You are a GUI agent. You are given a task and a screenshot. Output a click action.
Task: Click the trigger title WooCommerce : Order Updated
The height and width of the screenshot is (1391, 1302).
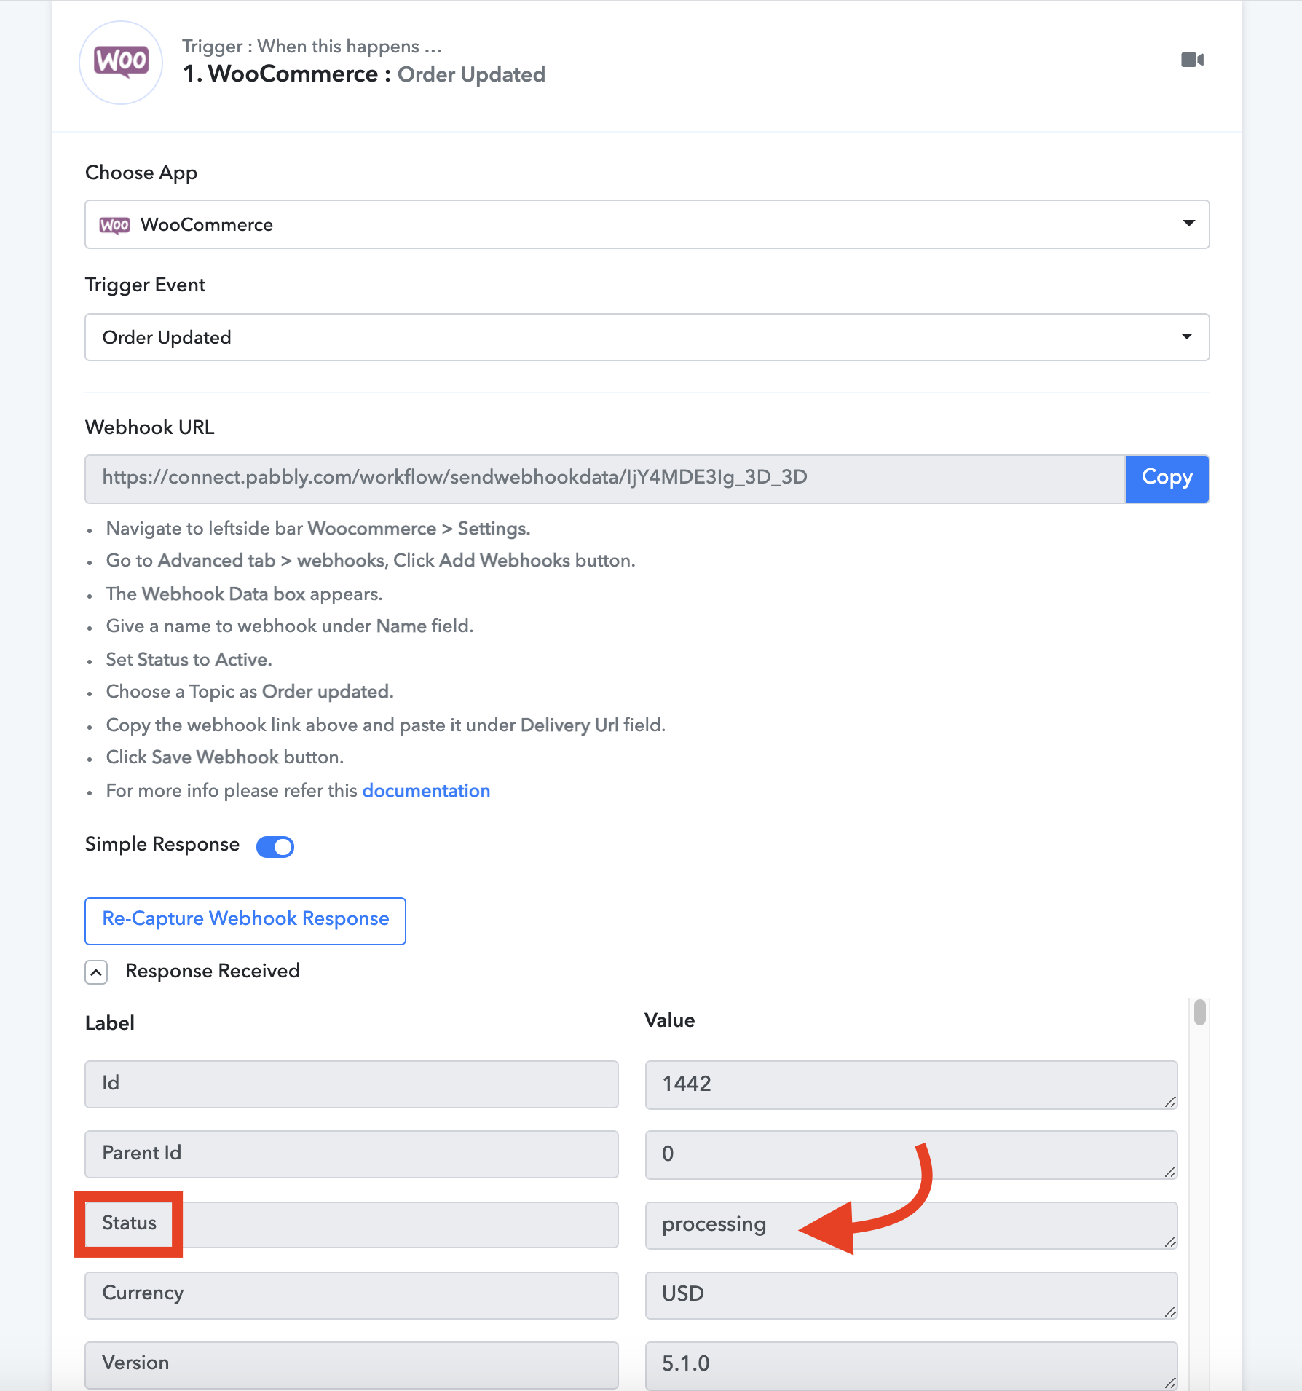click(x=364, y=74)
